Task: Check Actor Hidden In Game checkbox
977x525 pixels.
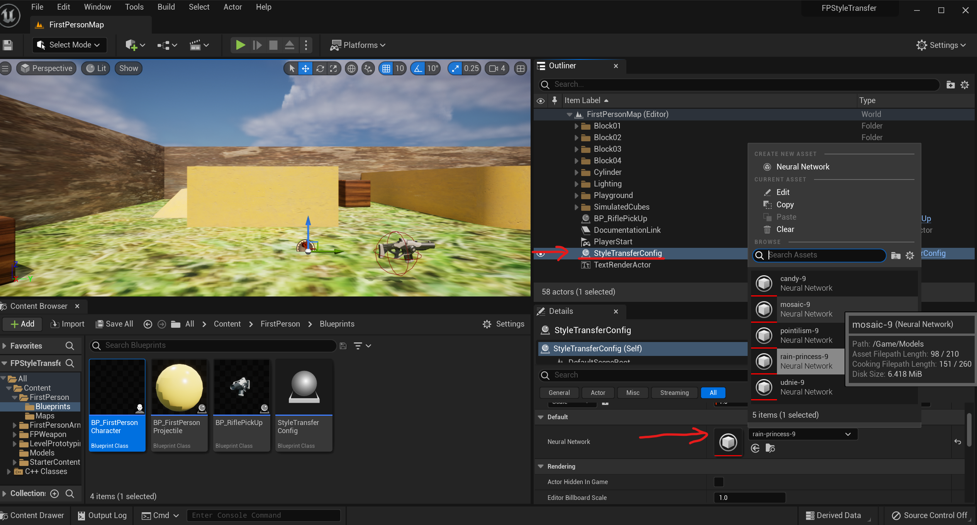Action: pos(719,482)
